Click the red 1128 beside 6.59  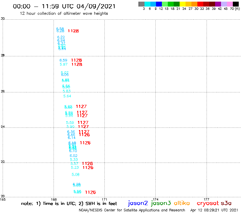pyautogui.click(x=77, y=60)
